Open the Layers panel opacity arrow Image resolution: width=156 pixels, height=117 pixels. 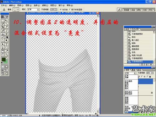click(x=152, y=73)
